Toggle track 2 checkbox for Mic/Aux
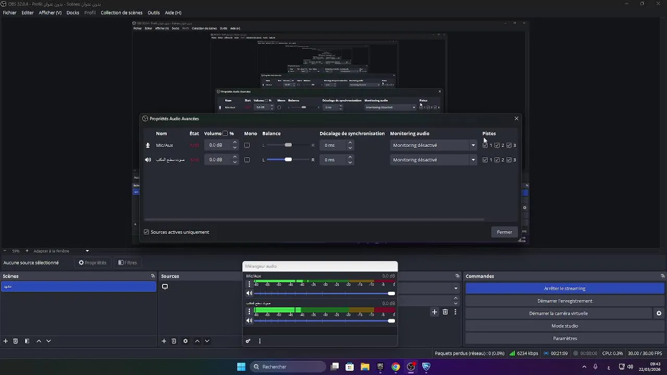 497,145
